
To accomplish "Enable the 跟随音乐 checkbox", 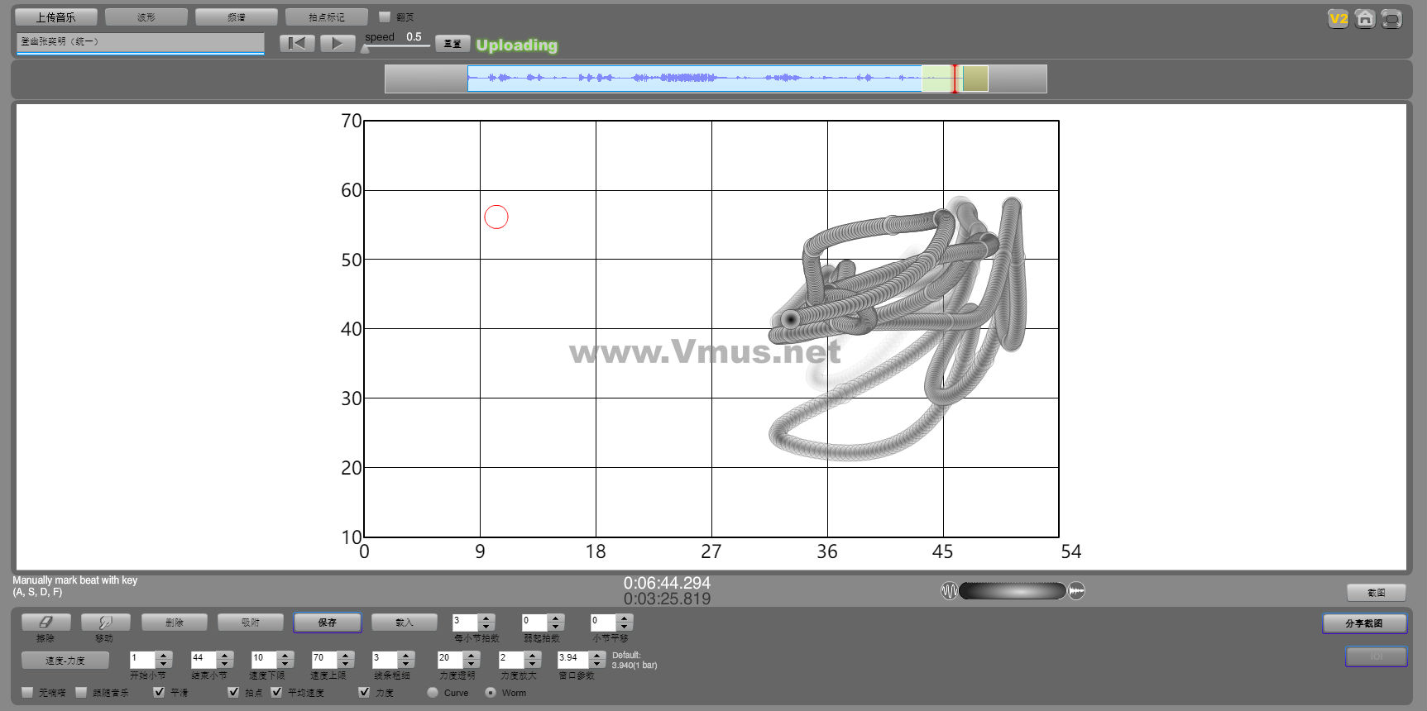I will [x=81, y=692].
